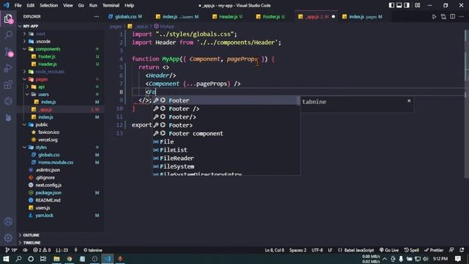Toggle secondary side bar layout icon
Viewport: 469px width, 264px height.
(407, 5)
